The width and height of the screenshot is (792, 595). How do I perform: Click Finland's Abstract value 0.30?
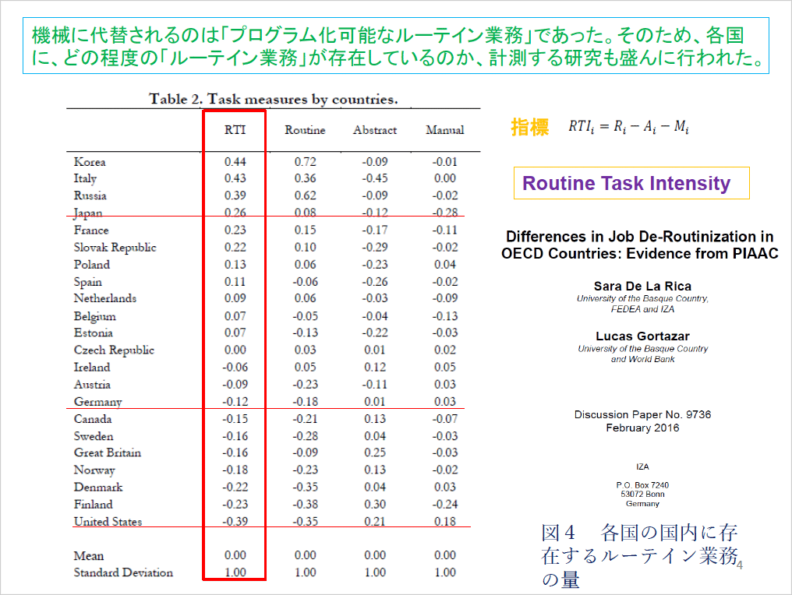[375, 505]
